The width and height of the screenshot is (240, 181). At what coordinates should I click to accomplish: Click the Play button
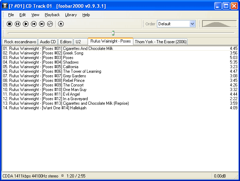26,24
